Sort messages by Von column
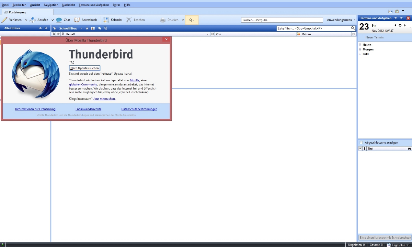Viewport: 412px width, 247px height. click(255, 34)
